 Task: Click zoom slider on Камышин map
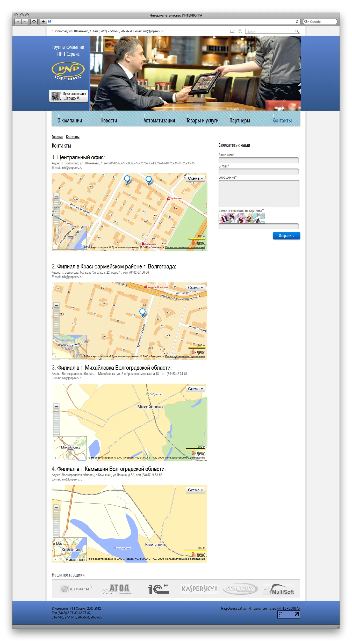[56, 523]
